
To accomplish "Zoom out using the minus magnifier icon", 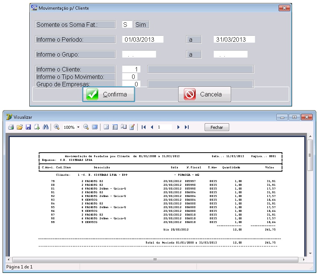I will click(x=86, y=127).
